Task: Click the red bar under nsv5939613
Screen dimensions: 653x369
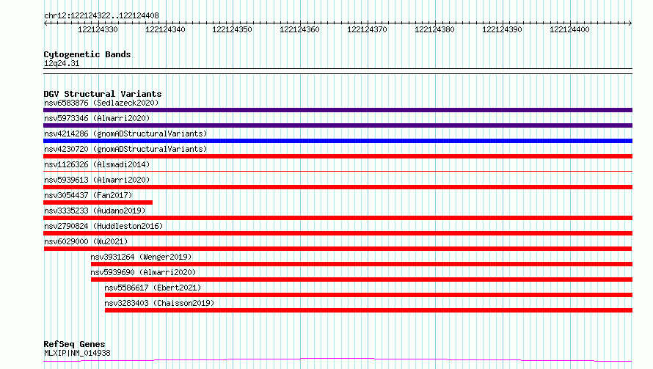Action: click(338, 187)
